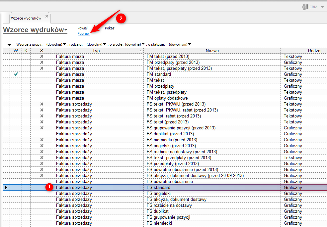327x227 pixels.
Task: Select the FM przedpłaty name cell
Action: (212, 86)
